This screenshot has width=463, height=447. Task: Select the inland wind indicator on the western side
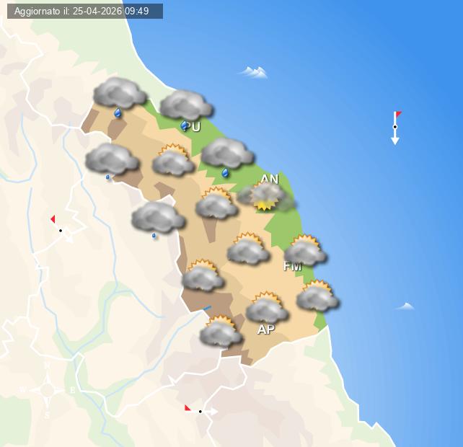tap(61, 229)
